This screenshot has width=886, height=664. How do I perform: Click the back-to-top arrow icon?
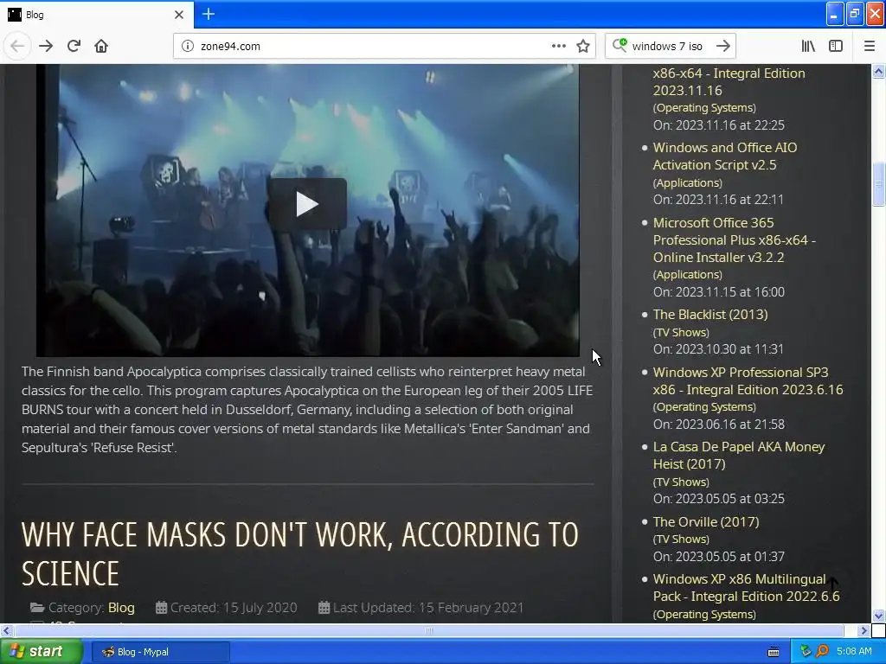pyautogui.click(x=832, y=585)
